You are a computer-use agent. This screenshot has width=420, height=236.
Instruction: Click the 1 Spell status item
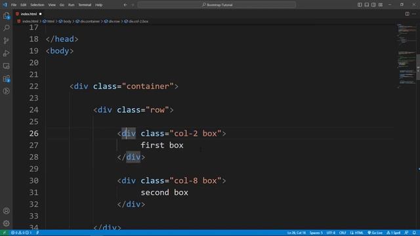(393, 233)
